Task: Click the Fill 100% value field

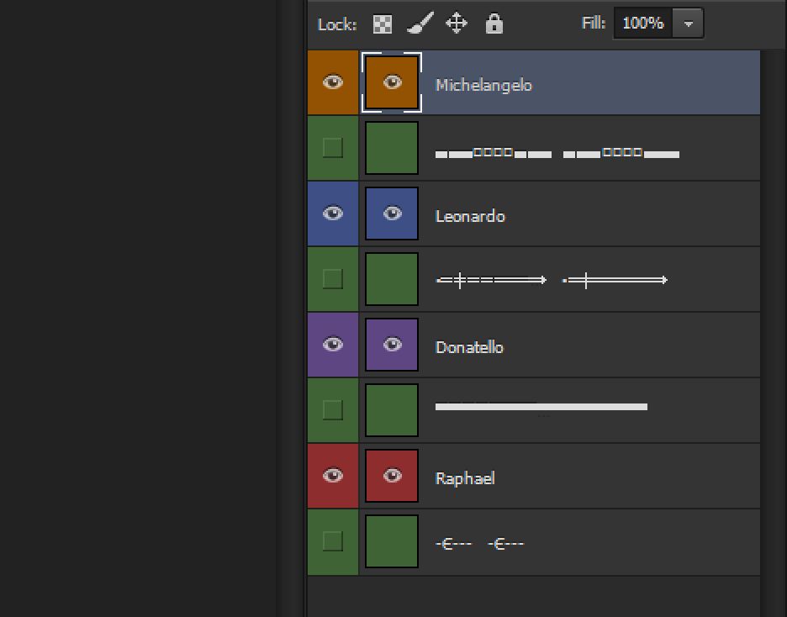Action: (x=643, y=24)
